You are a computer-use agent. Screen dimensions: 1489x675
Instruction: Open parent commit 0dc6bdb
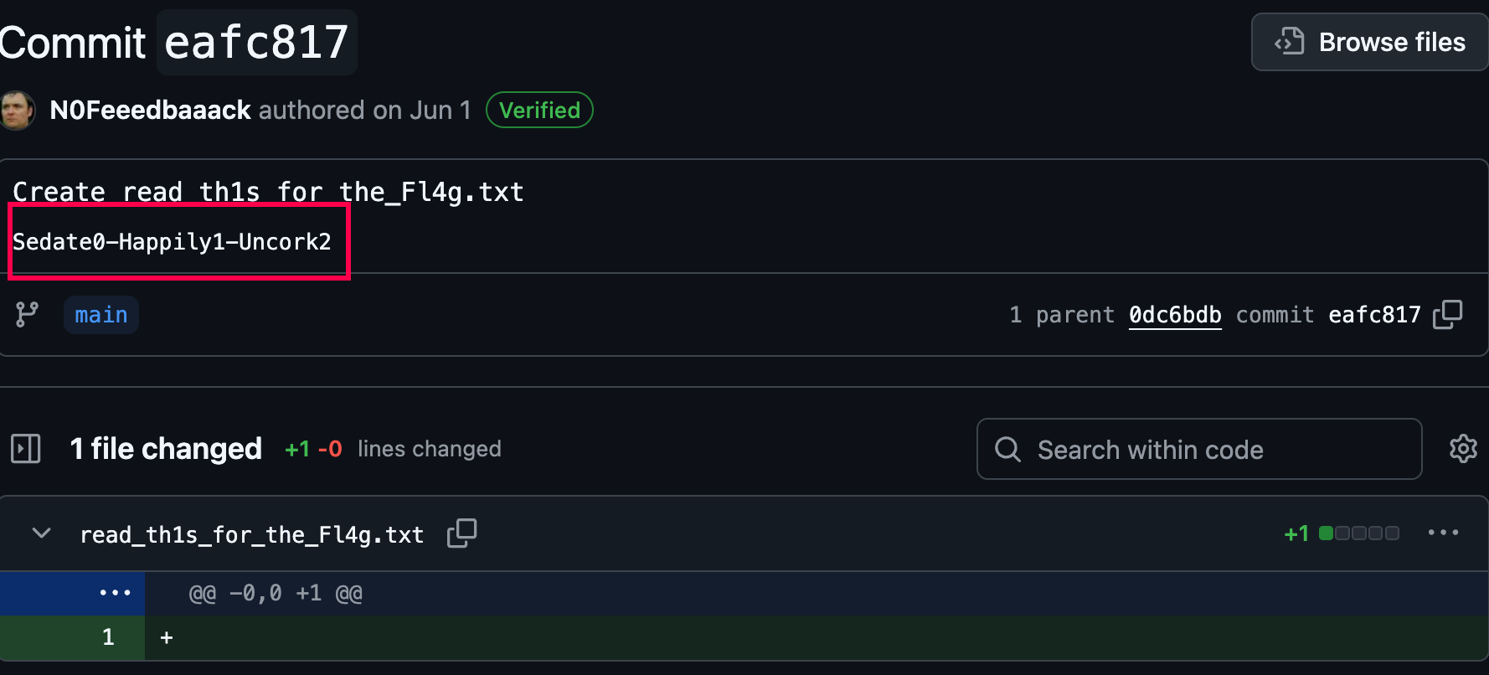click(1174, 315)
